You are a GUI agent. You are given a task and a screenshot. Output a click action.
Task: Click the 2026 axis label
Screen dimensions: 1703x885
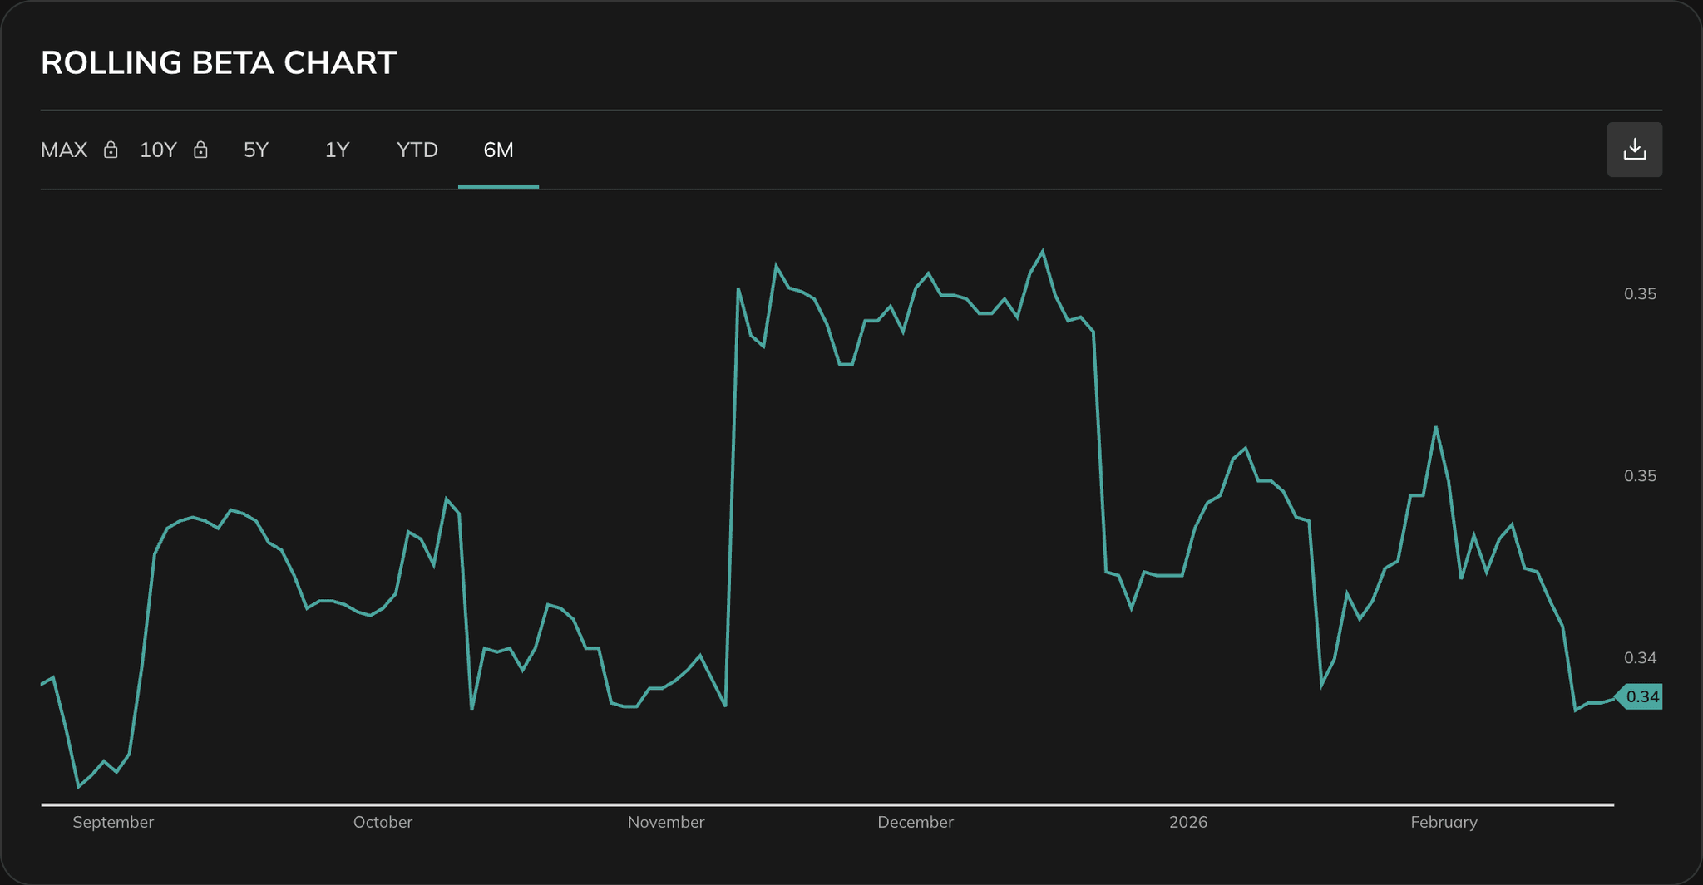tap(1189, 822)
